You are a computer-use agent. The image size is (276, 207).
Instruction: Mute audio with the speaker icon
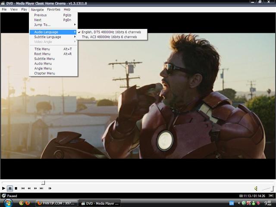[256, 188]
